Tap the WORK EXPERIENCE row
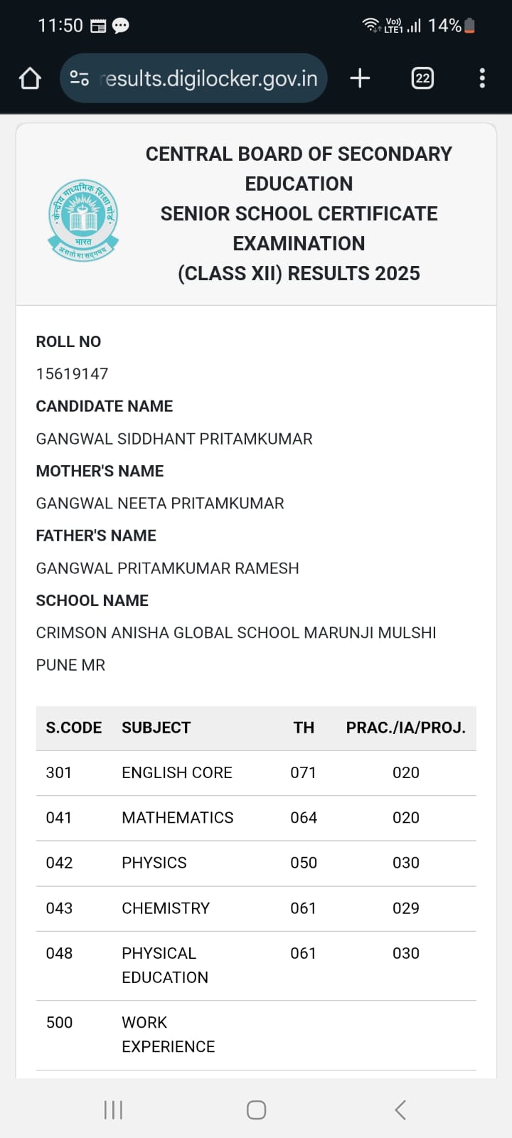512x1138 pixels. 168,1034
